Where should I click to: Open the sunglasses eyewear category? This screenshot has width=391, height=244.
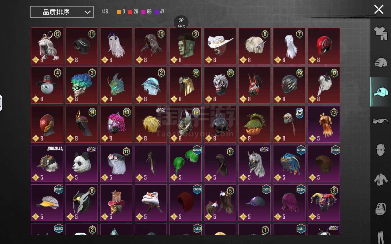point(381,121)
